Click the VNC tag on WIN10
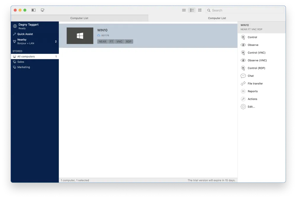Screen dimensions: 296x198 tap(120, 41)
